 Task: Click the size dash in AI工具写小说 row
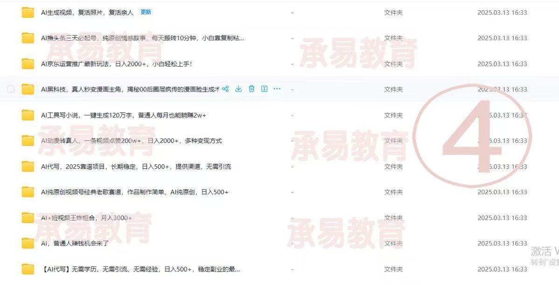292,115
